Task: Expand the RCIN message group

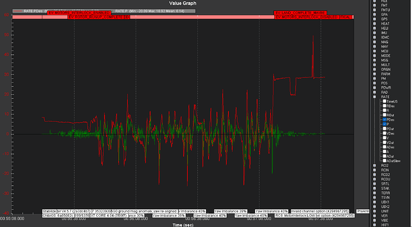Action: (x=374, y=170)
